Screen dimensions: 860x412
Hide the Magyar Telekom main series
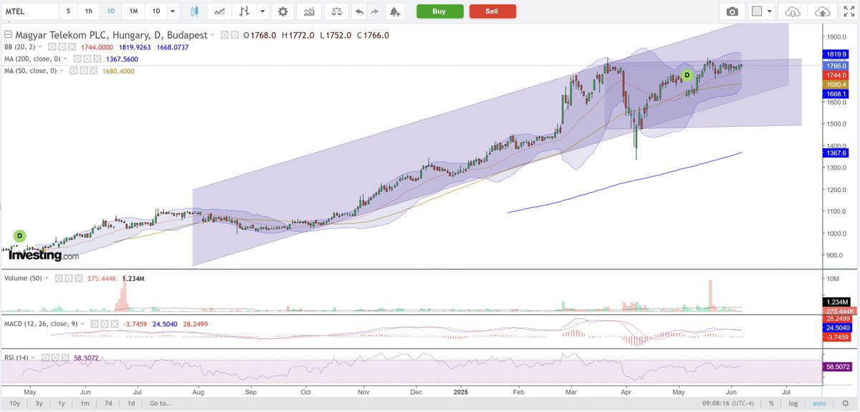pos(224,35)
